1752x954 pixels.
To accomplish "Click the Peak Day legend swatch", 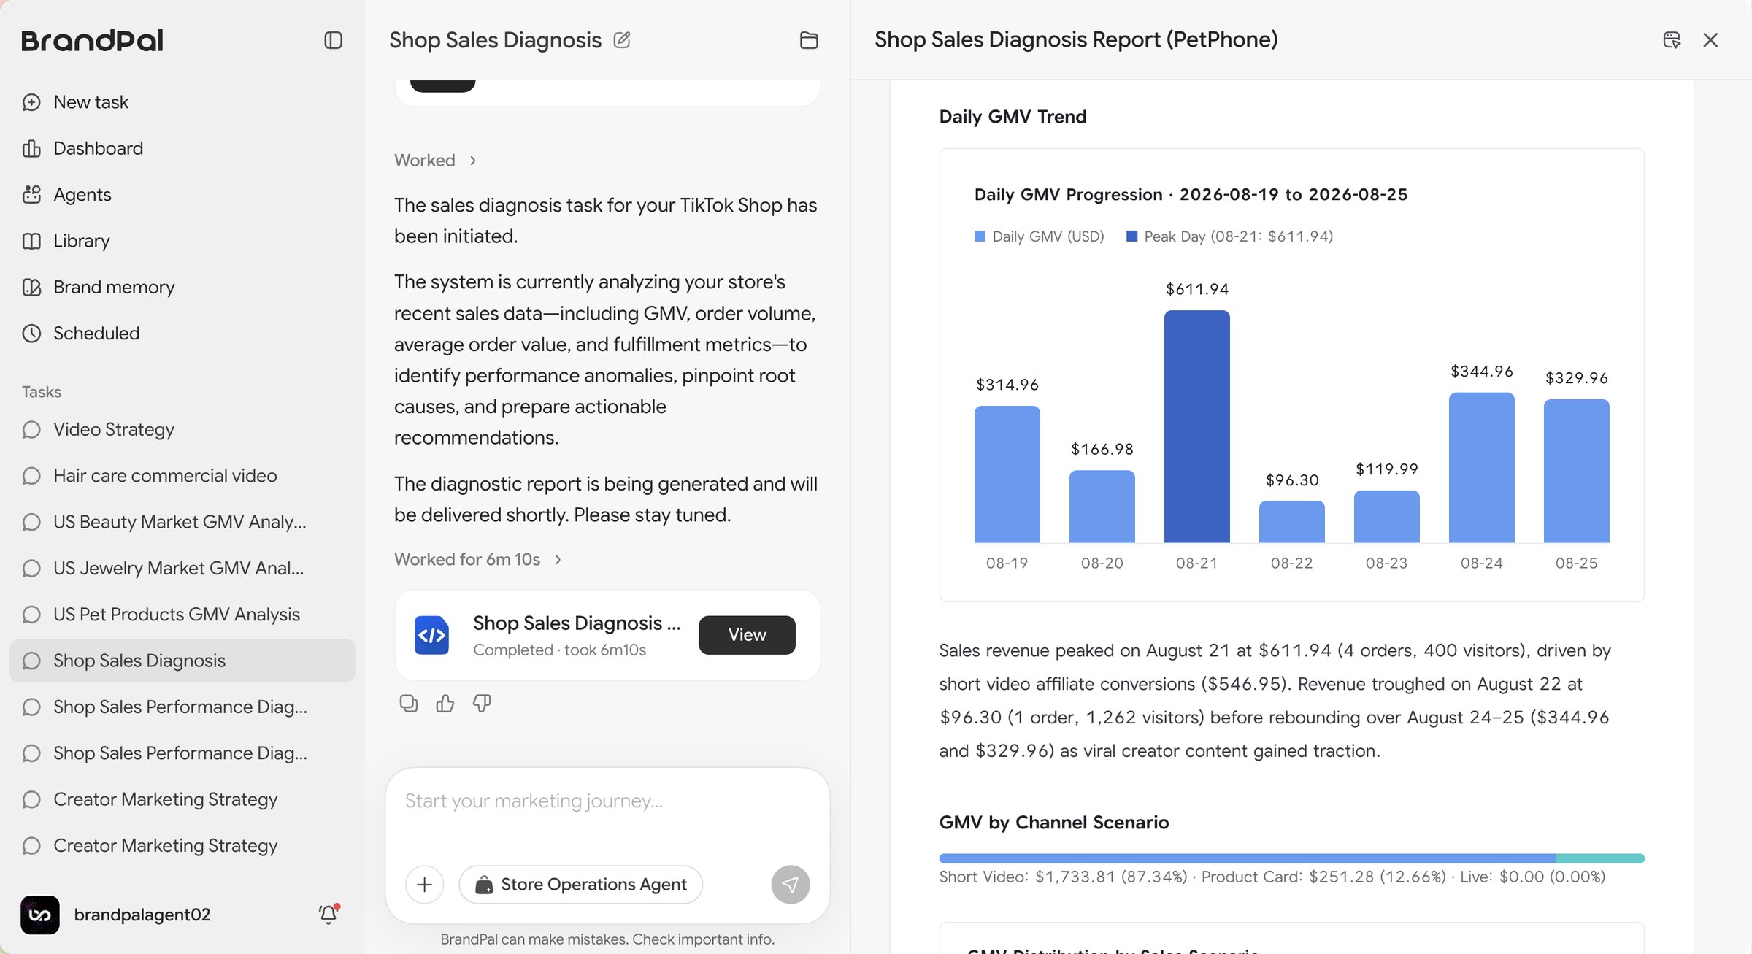I will pyautogui.click(x=1132, y=236).
